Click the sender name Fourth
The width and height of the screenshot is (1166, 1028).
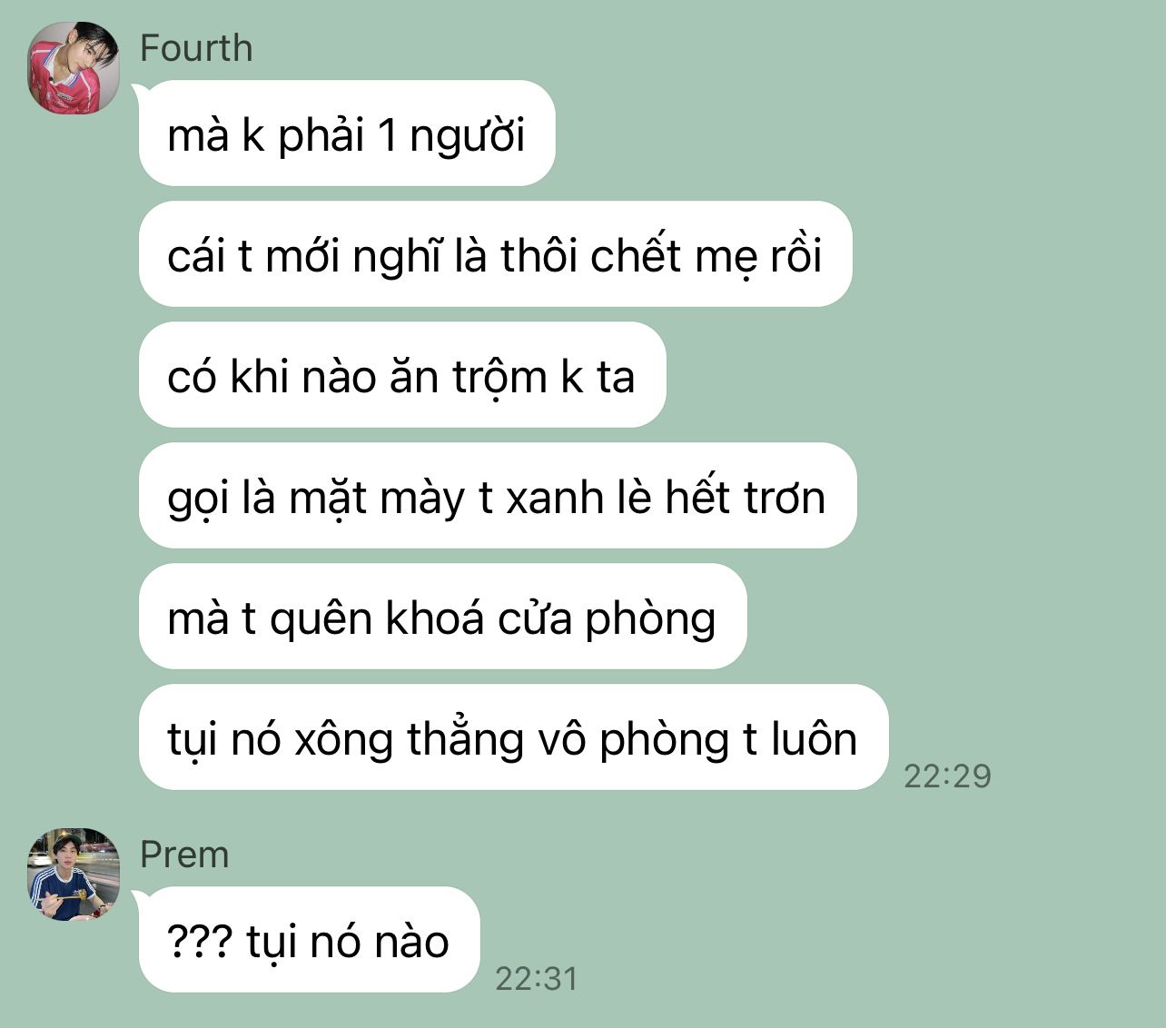tap(196, 48)
